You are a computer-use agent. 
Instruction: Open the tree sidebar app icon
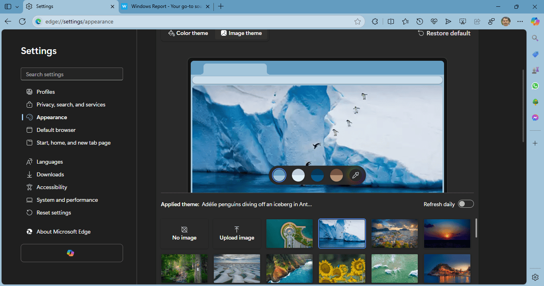535,102
